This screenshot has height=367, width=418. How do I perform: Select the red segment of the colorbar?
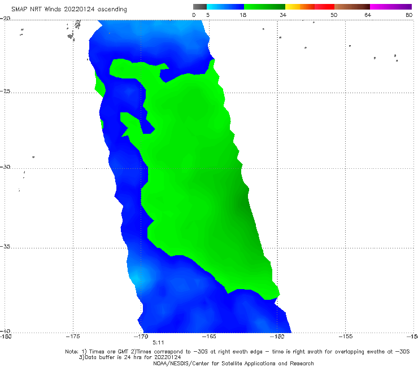coord(324,7)
